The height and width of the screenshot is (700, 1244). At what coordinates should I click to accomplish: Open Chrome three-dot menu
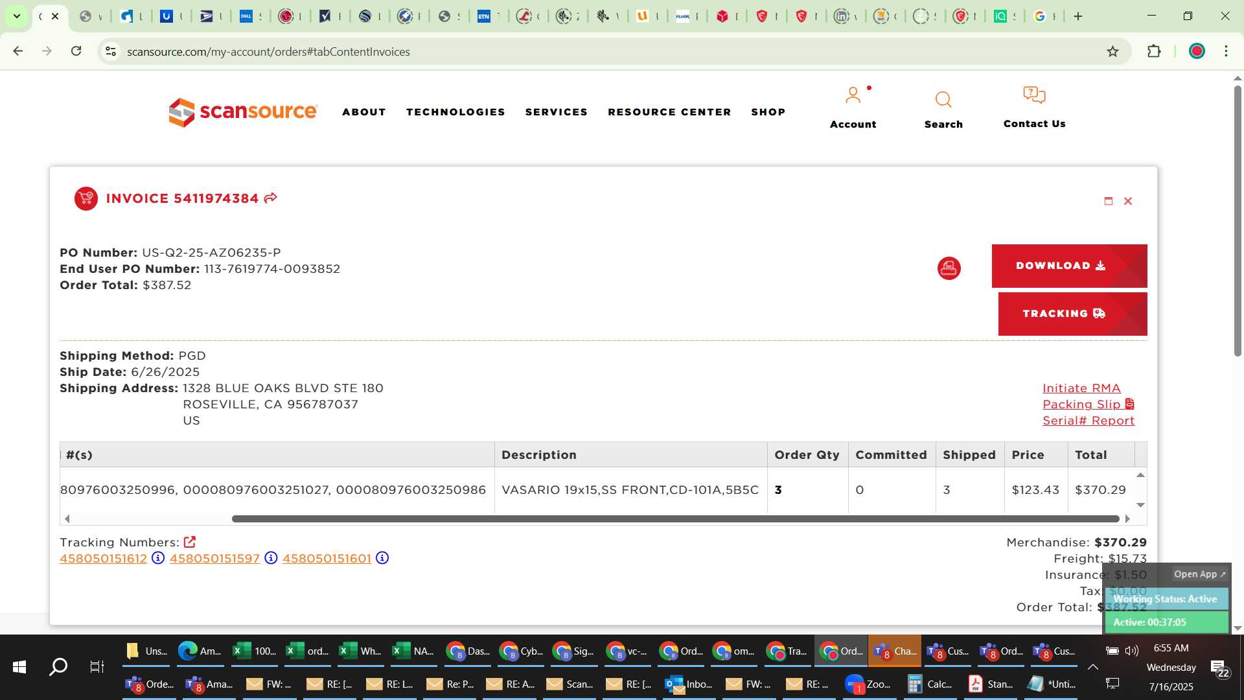coord(1226,51)
